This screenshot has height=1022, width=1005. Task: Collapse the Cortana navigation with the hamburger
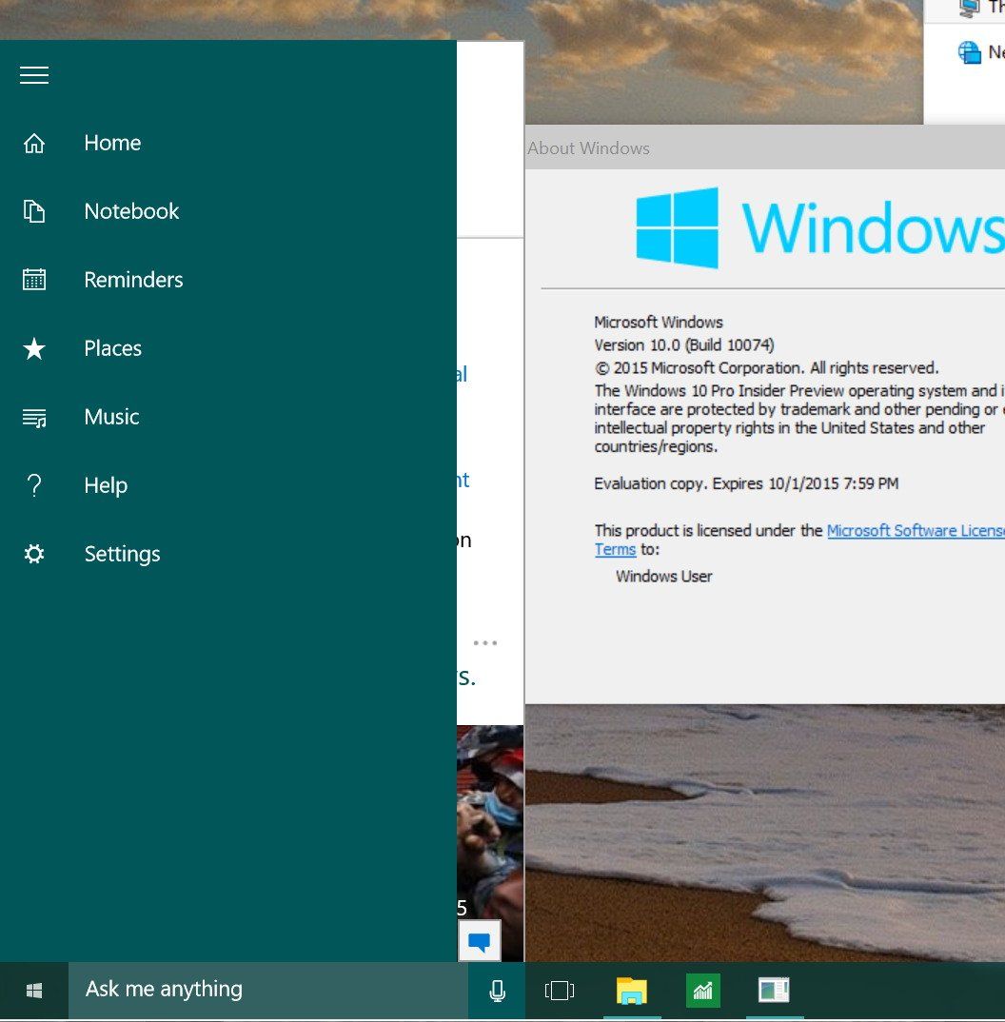coord(34,75)
